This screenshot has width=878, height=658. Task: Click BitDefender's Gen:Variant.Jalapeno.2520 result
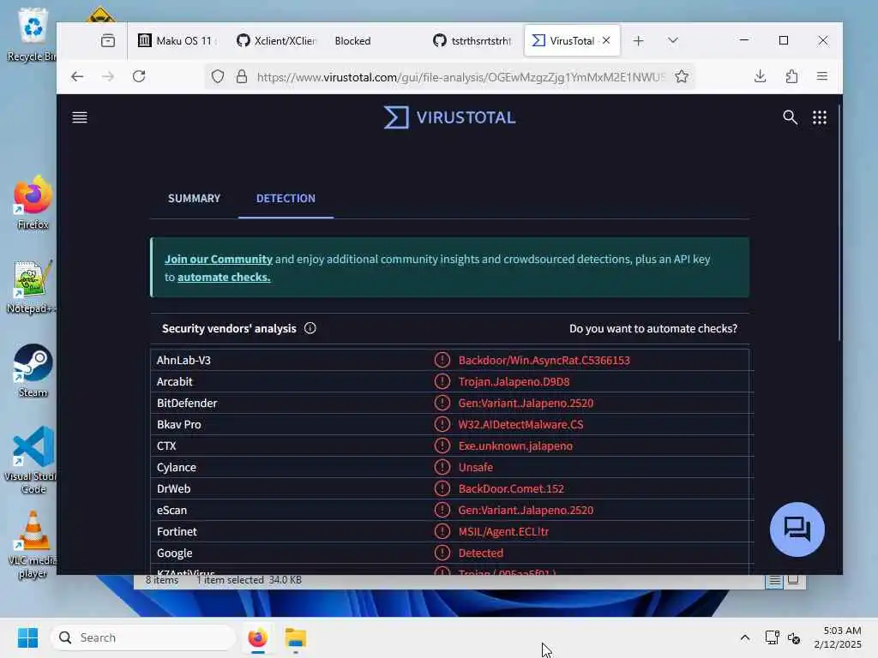(x=526, y=403)
